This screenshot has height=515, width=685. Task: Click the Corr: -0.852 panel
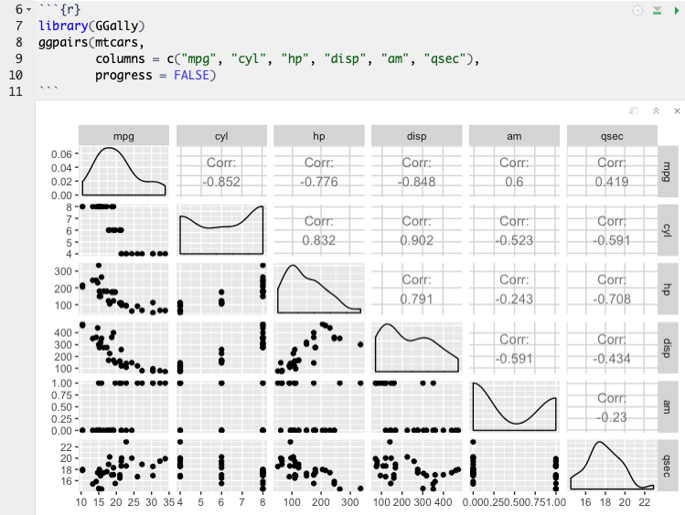[221, 172]
